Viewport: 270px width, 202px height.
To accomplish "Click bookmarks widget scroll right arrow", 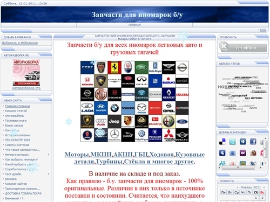I will click(x=261, y=168).
